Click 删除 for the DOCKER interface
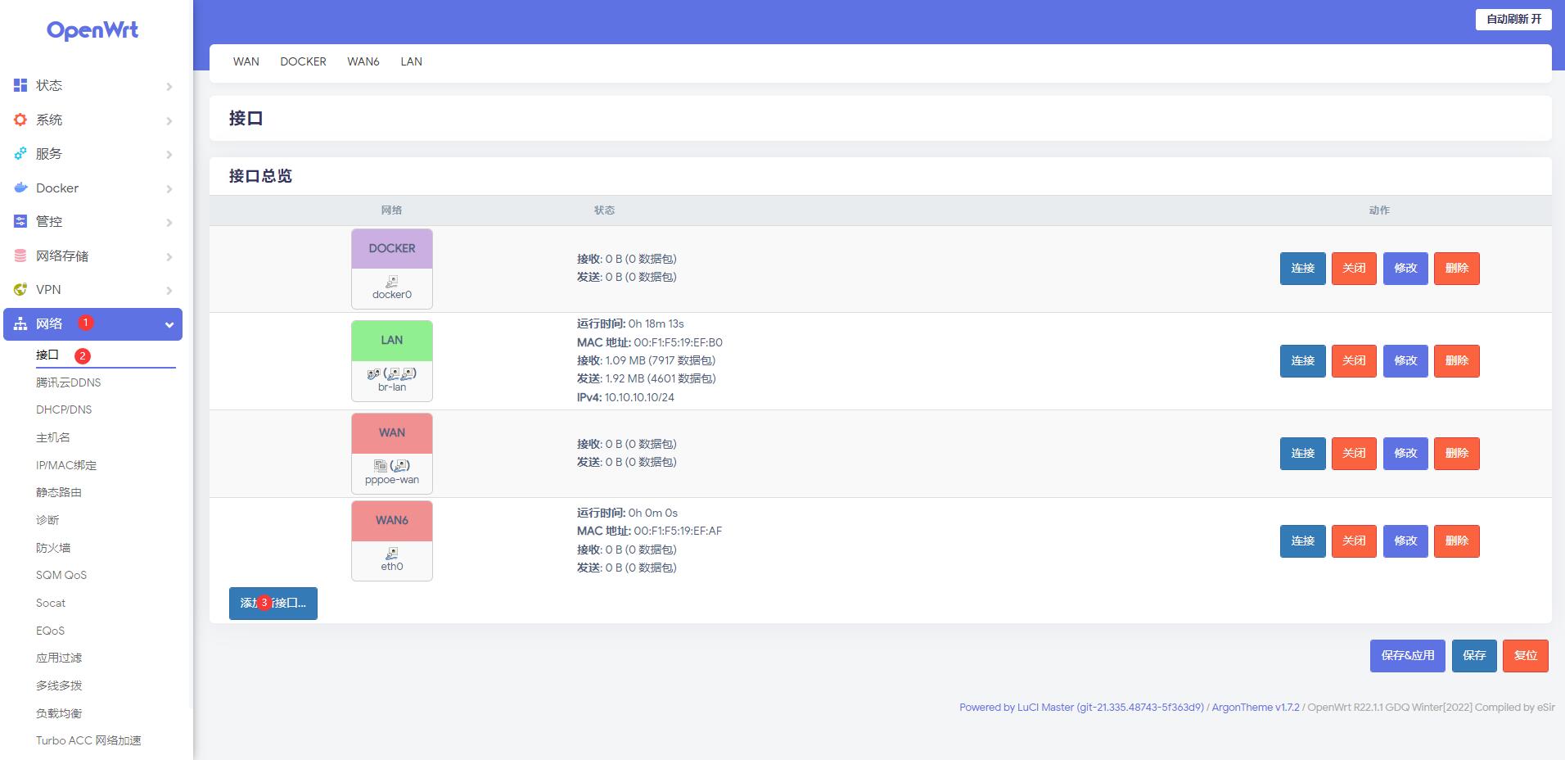The height and width of the screenshot is (760, 1565). click(x=1457, y=269)
